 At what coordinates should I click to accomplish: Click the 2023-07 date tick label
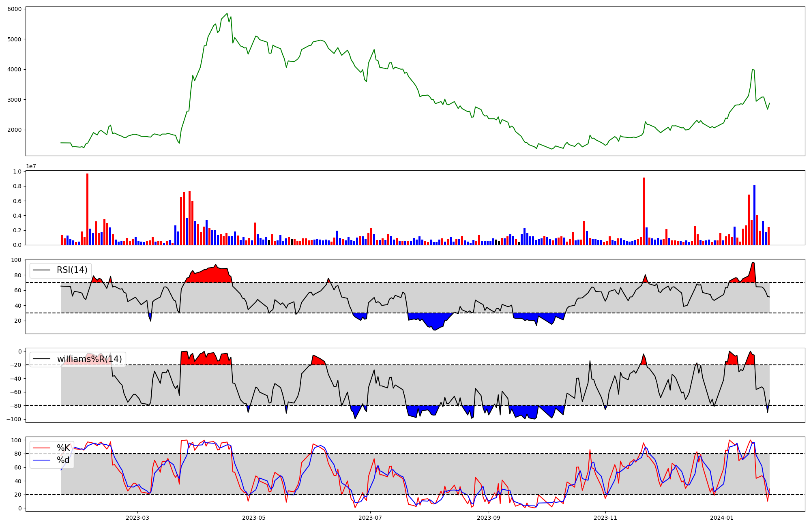[371, 518]
